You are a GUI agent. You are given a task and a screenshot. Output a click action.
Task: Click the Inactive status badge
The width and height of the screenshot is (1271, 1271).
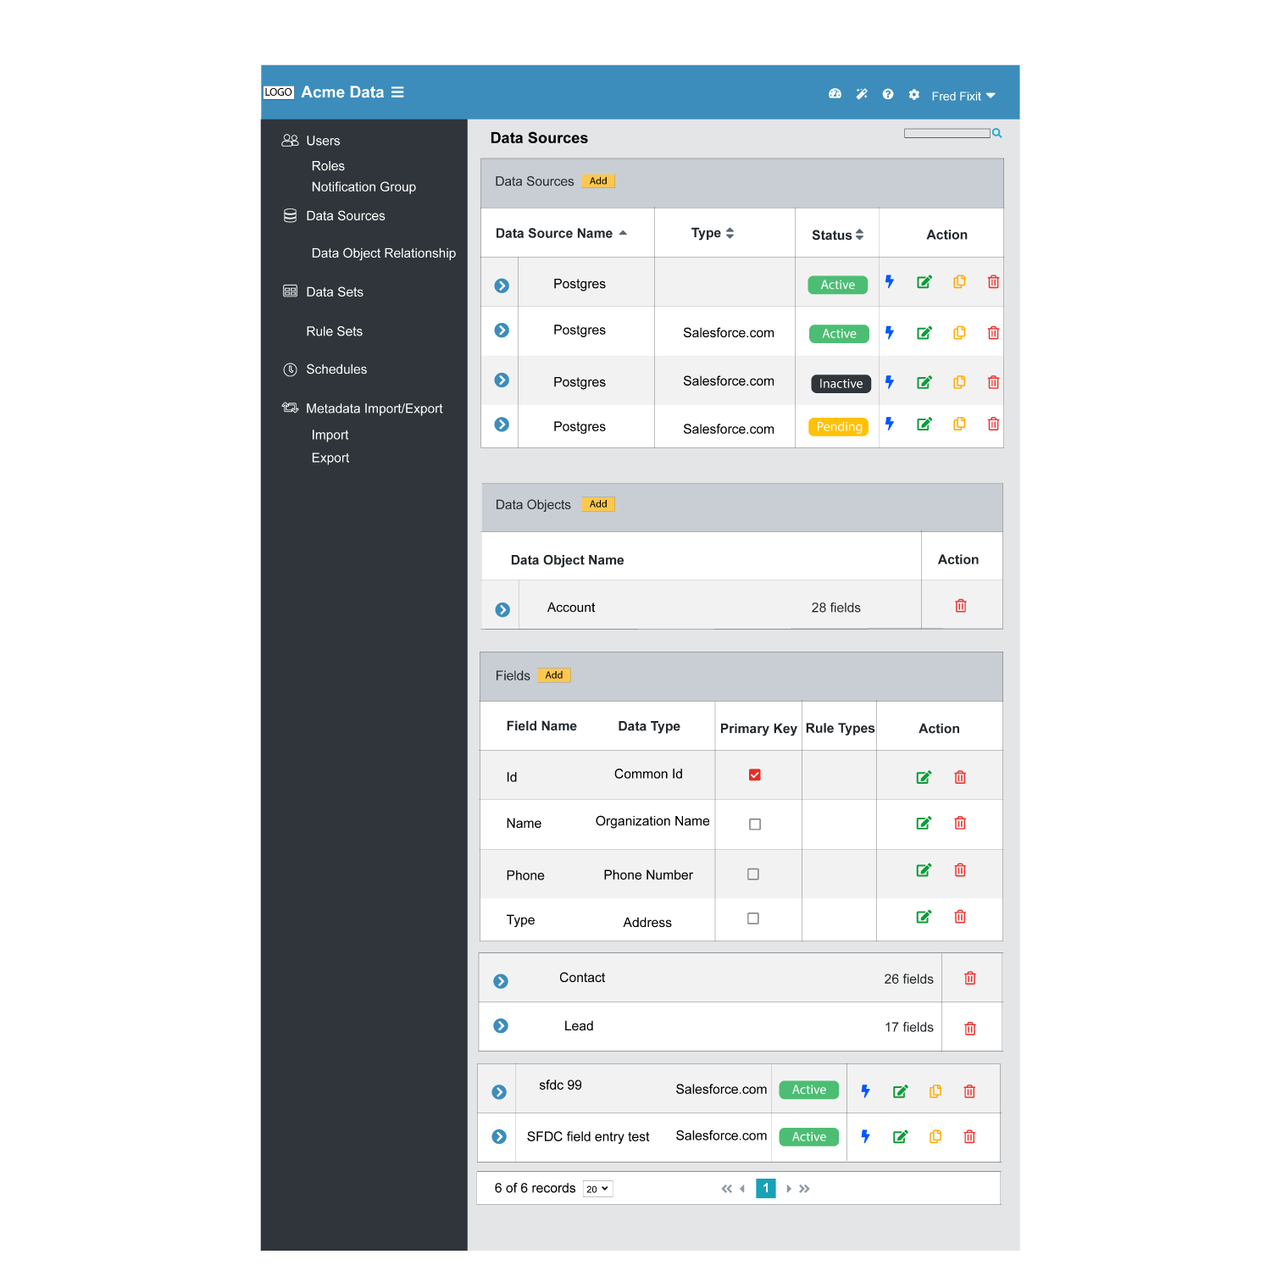pyautogui.click(x=841, y=384)
